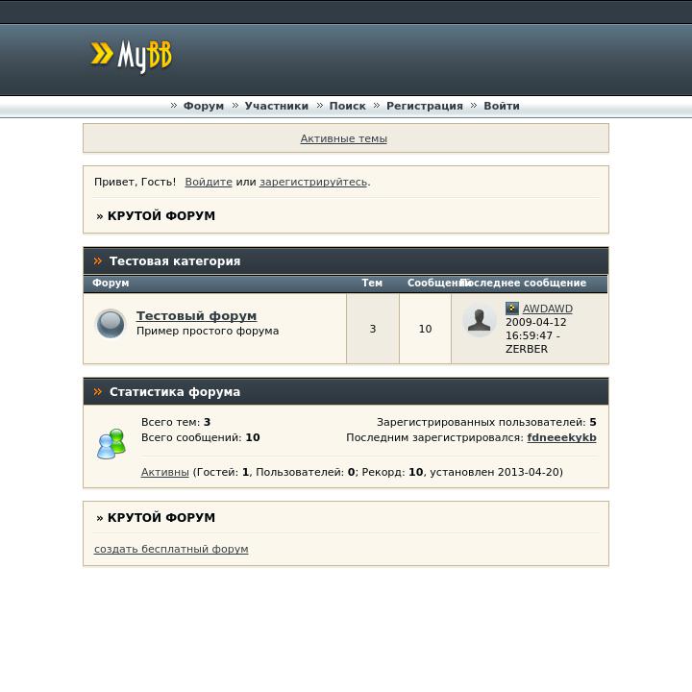Click the small post icon beside AWDAWD
692x692 pixels.
[x=512, y=309]
